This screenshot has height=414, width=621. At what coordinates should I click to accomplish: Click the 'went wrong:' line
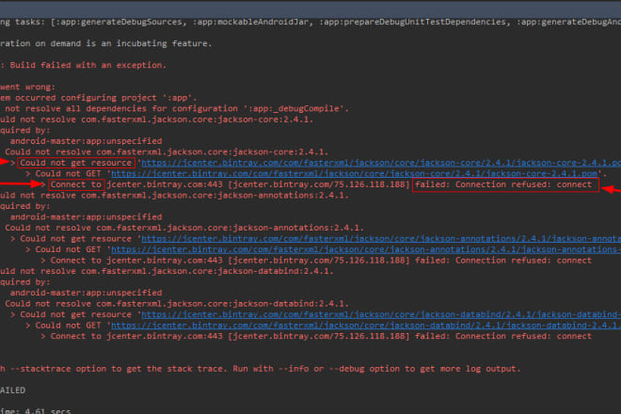[27, 87]
